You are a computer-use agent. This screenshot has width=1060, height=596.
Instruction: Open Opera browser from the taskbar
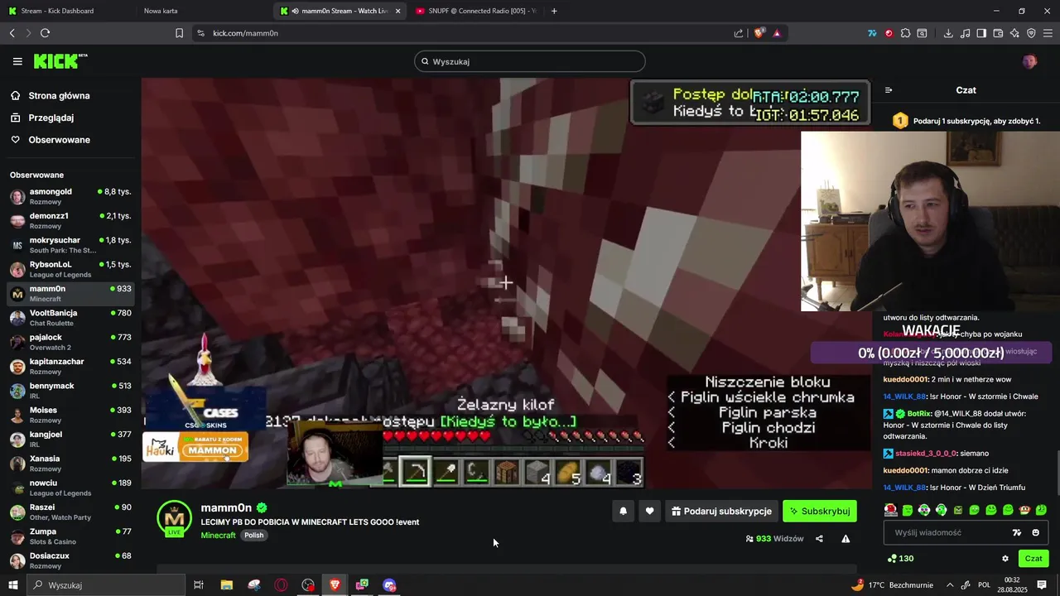[282, 585]
